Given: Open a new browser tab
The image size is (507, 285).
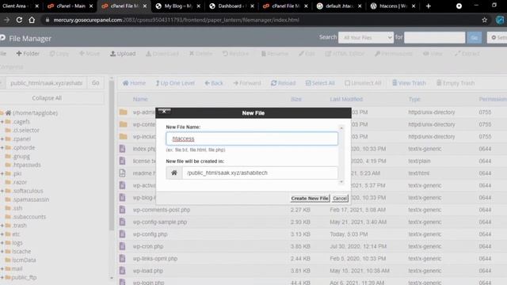Looking at the screenshot, I should tap(429, 6).
